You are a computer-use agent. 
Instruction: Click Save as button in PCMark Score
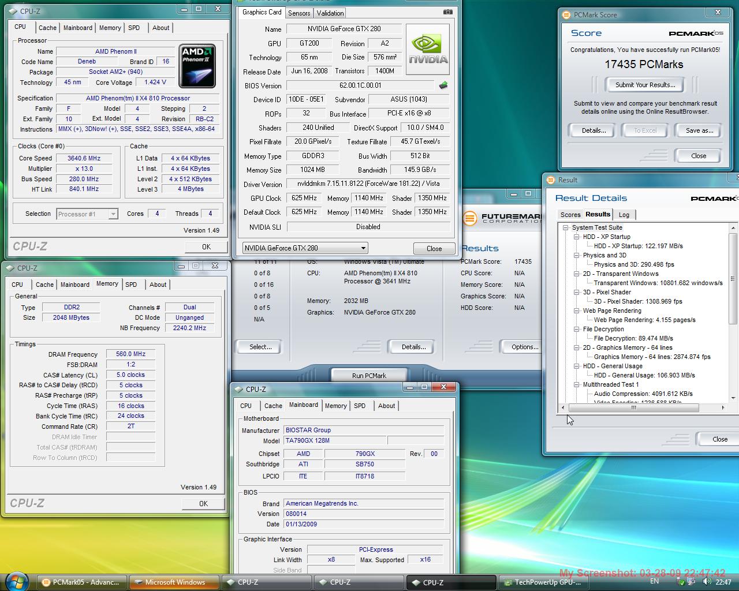(699, 130)
